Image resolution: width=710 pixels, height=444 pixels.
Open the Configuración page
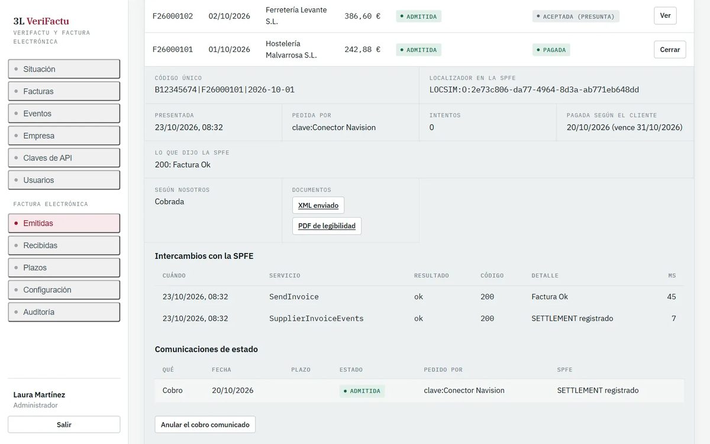pos(64,289)
